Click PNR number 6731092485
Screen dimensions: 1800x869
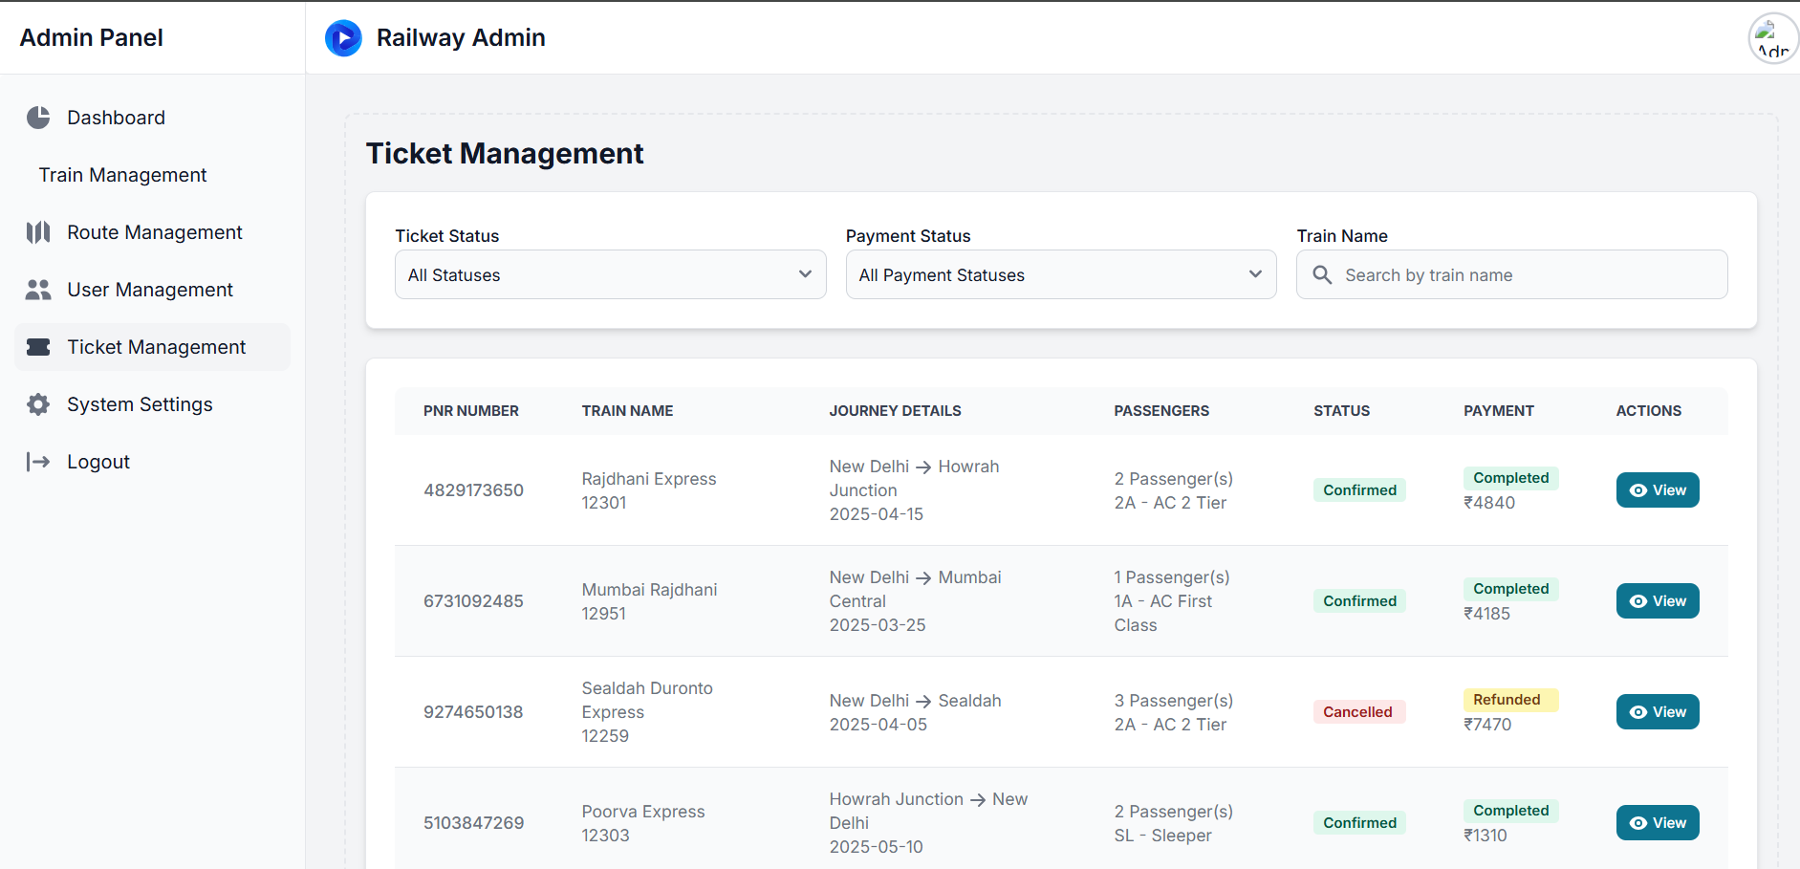click(x=473, y=601)
